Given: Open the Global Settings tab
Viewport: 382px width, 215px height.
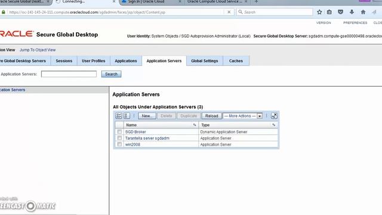Looking at the screenshot, I should click(204, 61).
